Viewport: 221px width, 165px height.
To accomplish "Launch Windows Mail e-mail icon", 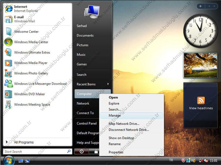I will [x=9, y=19].
